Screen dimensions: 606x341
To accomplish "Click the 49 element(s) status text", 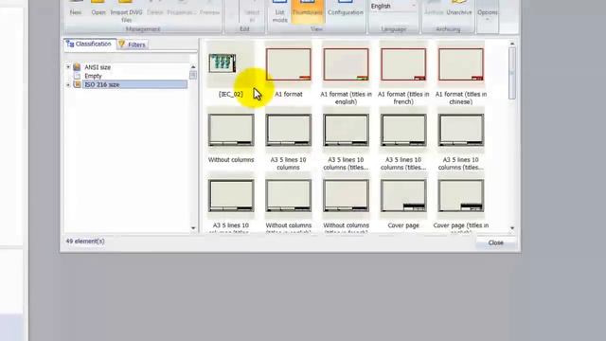I will point(85,242).
